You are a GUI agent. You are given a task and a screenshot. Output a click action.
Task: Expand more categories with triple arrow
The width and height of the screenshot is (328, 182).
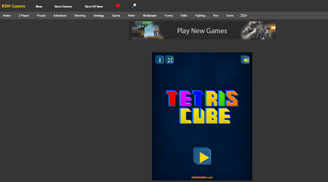(x=243, y=16)
